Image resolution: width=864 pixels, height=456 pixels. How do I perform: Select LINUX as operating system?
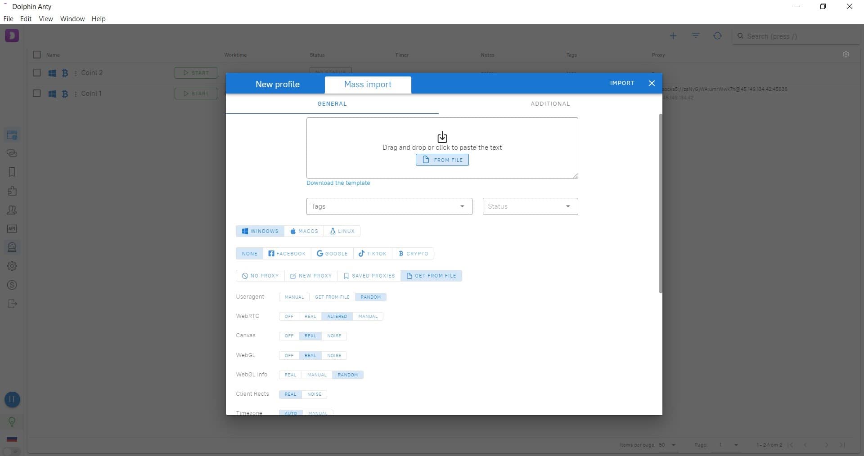(x=342, y=231)
